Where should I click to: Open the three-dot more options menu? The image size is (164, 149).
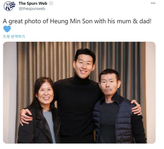click(x=153, y=3)
